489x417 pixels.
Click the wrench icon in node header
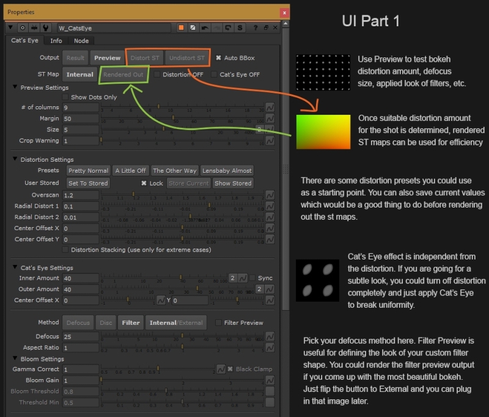pos(45,28)
